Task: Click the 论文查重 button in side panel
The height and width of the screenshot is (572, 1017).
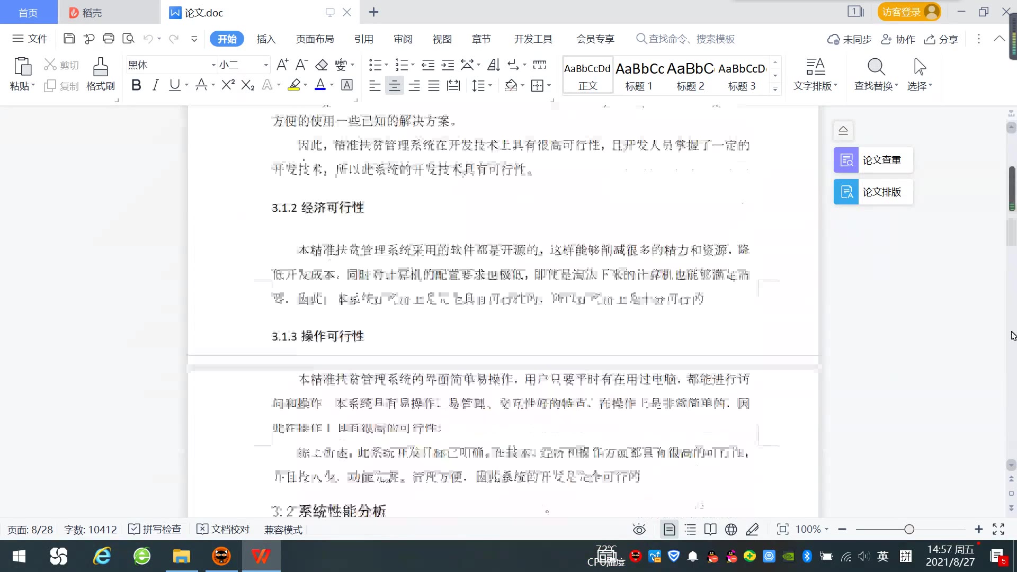Action: (873, 160)
